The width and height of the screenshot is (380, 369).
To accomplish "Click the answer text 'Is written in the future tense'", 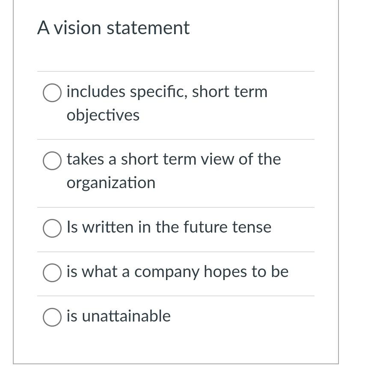I will pyautogui.click(x=169, y=227).
